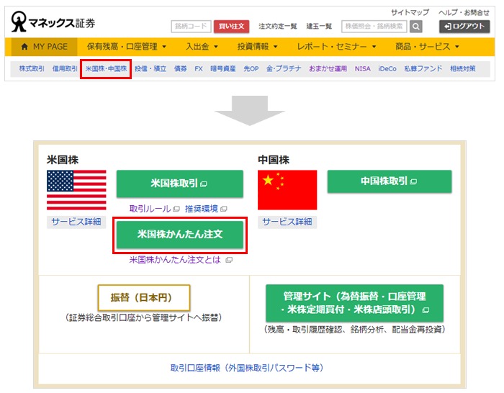Open the 取引ルール link
This screenshot has height=393, width=504.
[150, 209]
